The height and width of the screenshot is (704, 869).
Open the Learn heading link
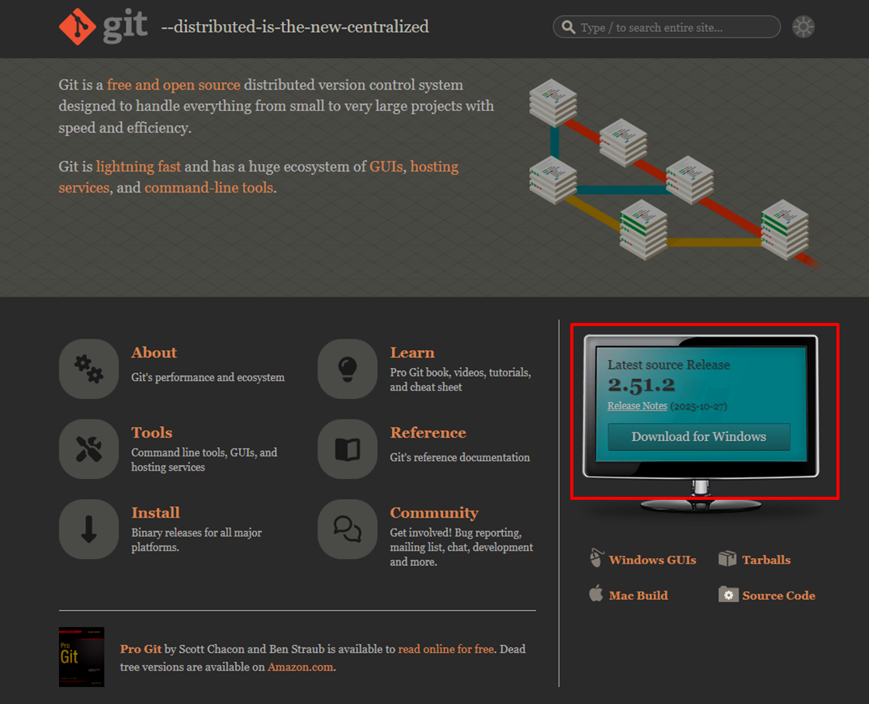(412, 352)
